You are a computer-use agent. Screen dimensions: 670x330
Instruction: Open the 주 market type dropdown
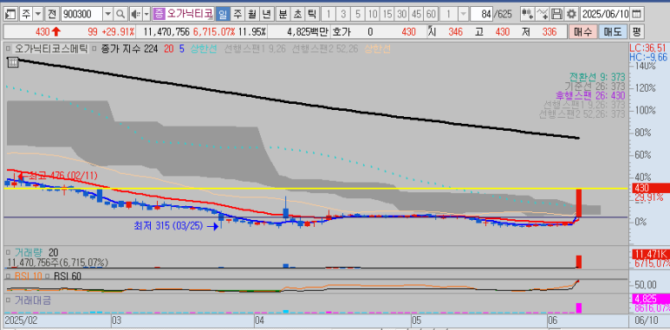click(38, 15)
